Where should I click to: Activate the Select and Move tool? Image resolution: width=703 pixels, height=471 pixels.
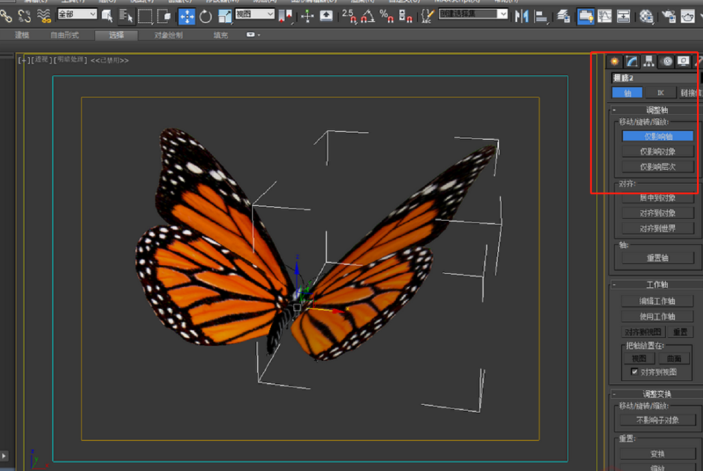[x=187, y=16]
